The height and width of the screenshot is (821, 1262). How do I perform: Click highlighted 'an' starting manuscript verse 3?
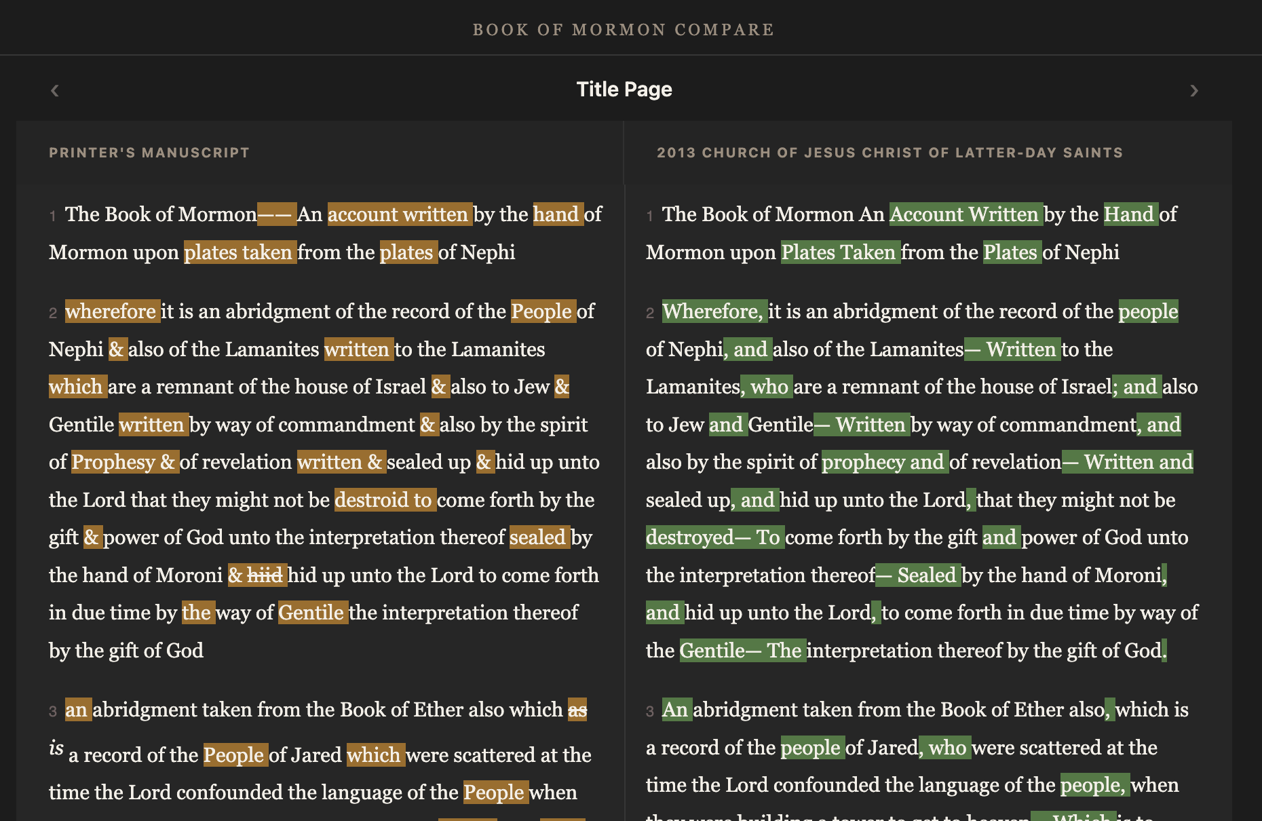[78, 710]
